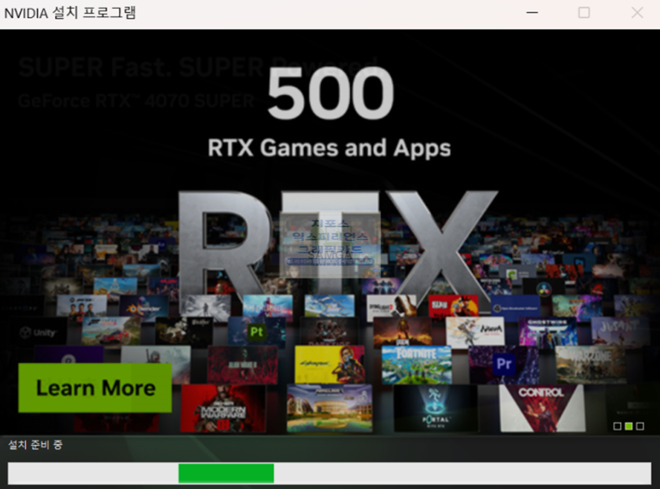Click the greyed-out close window button
Screen dimensions: 660x489
[637, 13]
